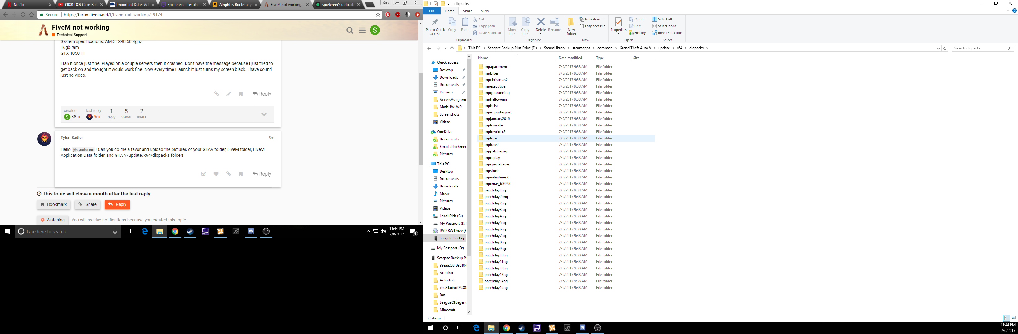Click Select none in ribbon
Viewport: 1018px width, 334px height.
pyautogui.click(x=664, y=26)
